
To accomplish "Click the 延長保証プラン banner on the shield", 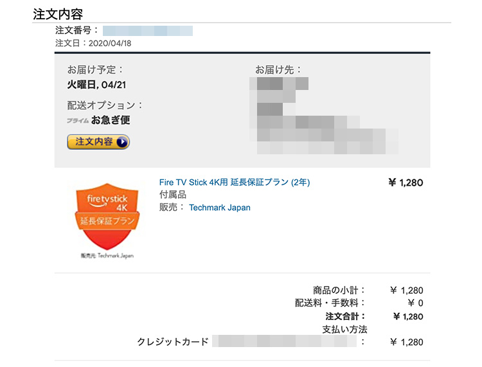I will 107,220.
